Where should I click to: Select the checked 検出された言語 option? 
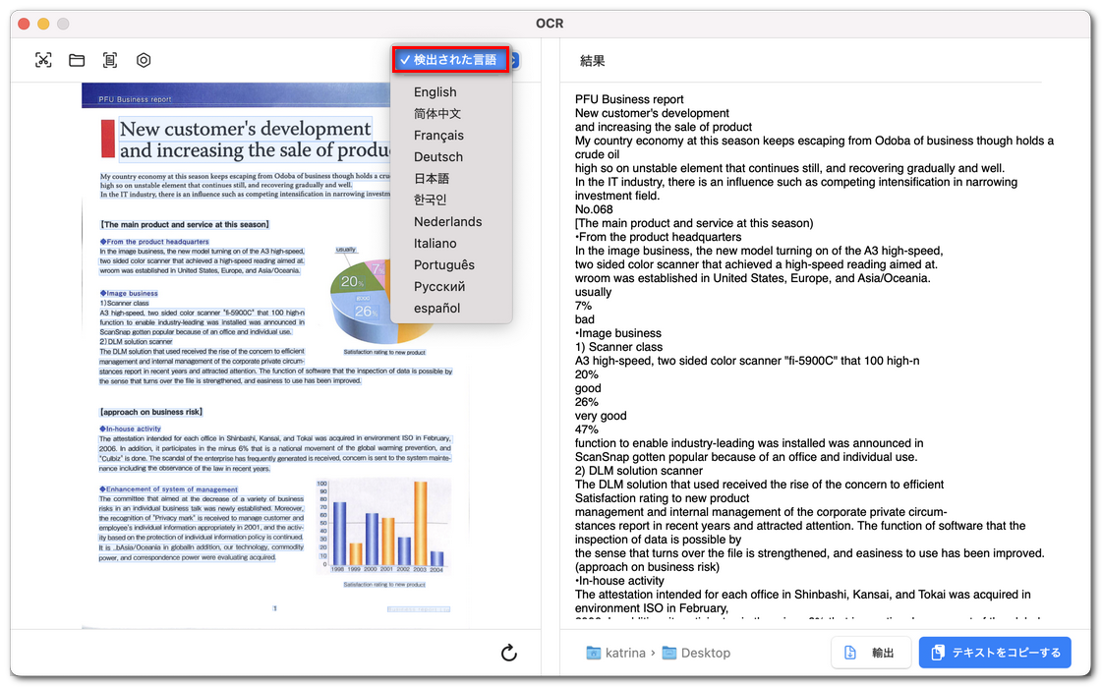click(450, 60)
